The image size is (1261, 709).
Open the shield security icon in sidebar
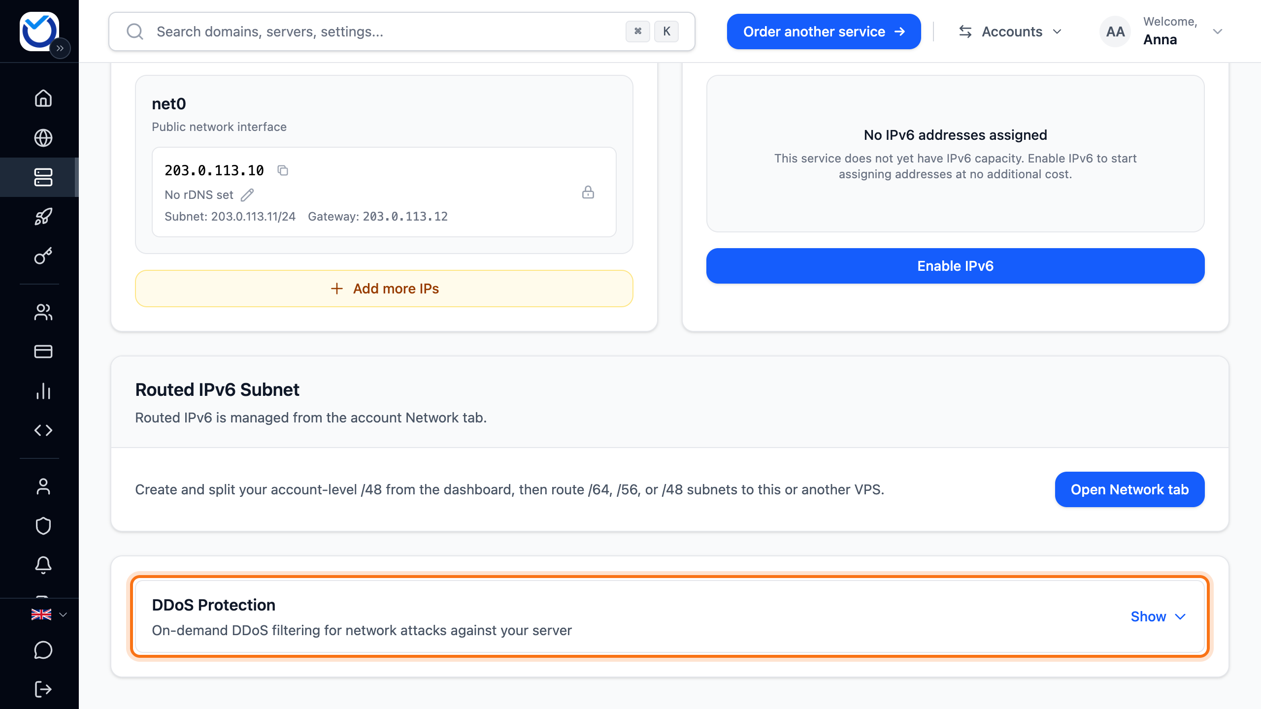coord(43,526)
